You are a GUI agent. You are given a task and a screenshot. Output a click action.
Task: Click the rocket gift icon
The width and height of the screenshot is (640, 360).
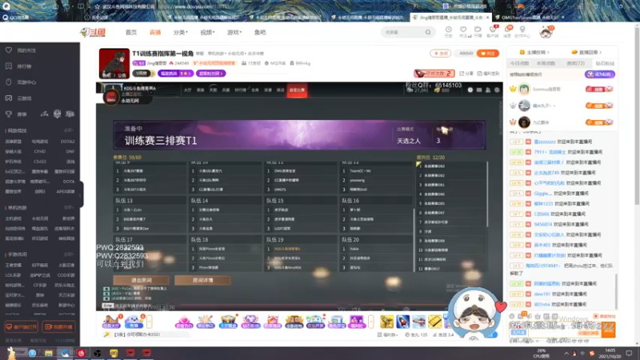(403, 322)
